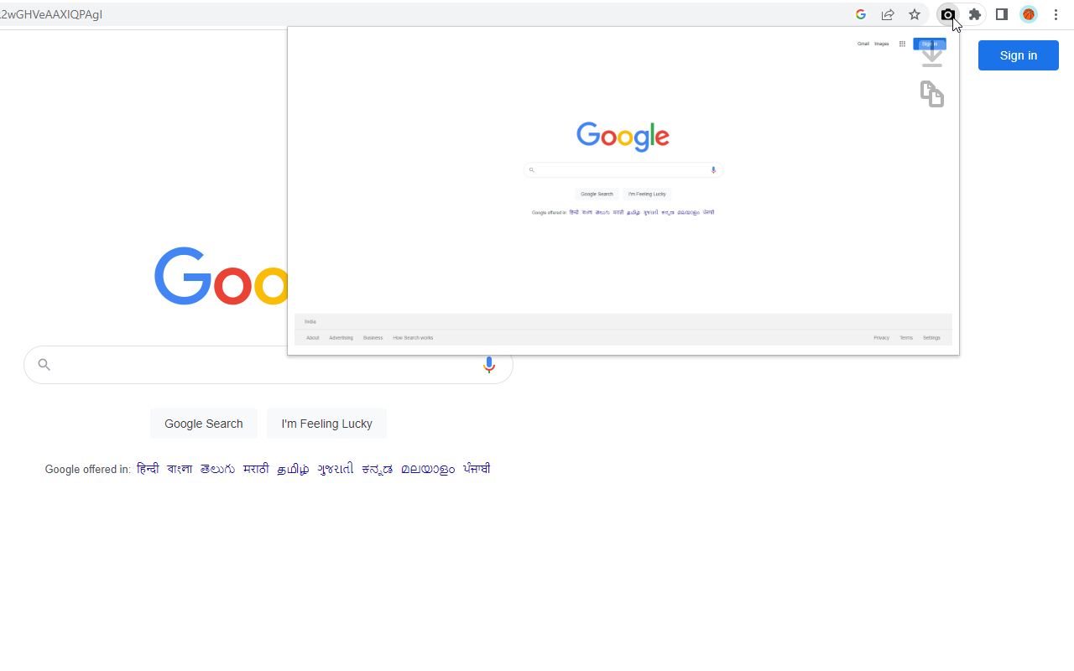
Task: Open Google in हिन्दी via the language link
Action: click(x=148, y=469)
